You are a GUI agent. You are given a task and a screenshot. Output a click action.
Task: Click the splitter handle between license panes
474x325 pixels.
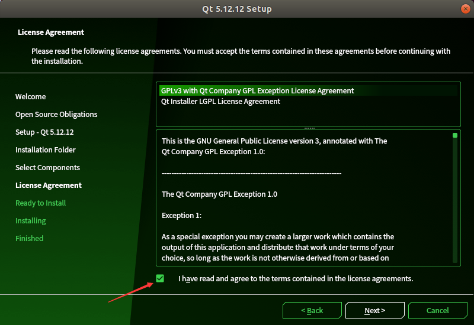pos(309,128)
